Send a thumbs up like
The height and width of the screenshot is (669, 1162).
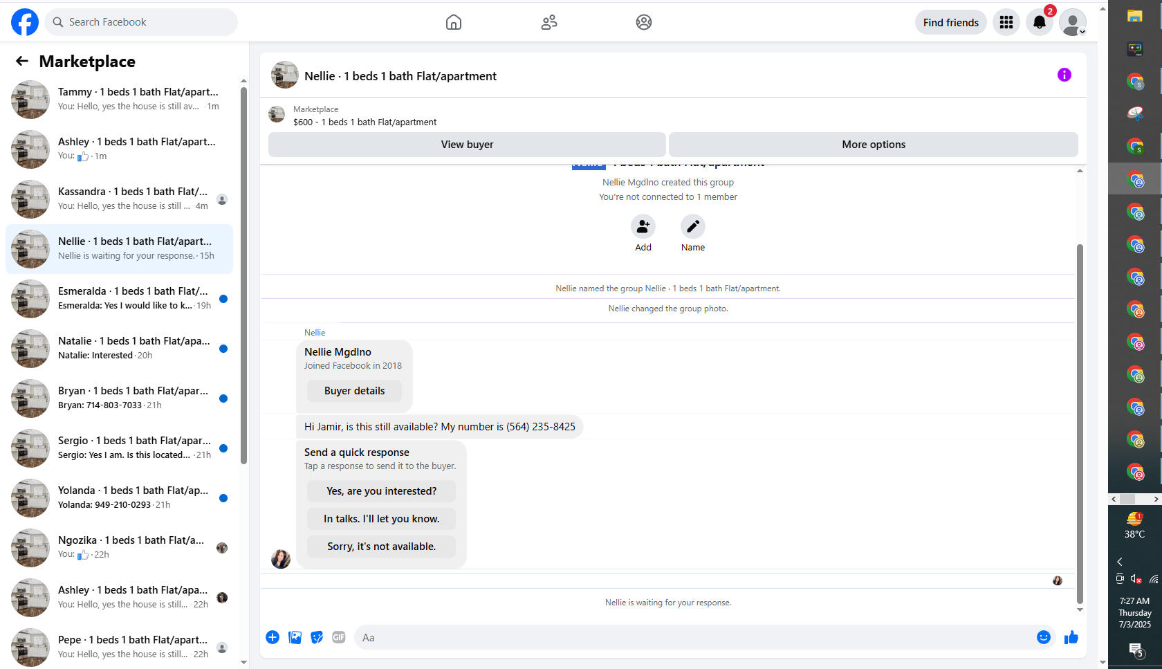tap(1071, 637)
